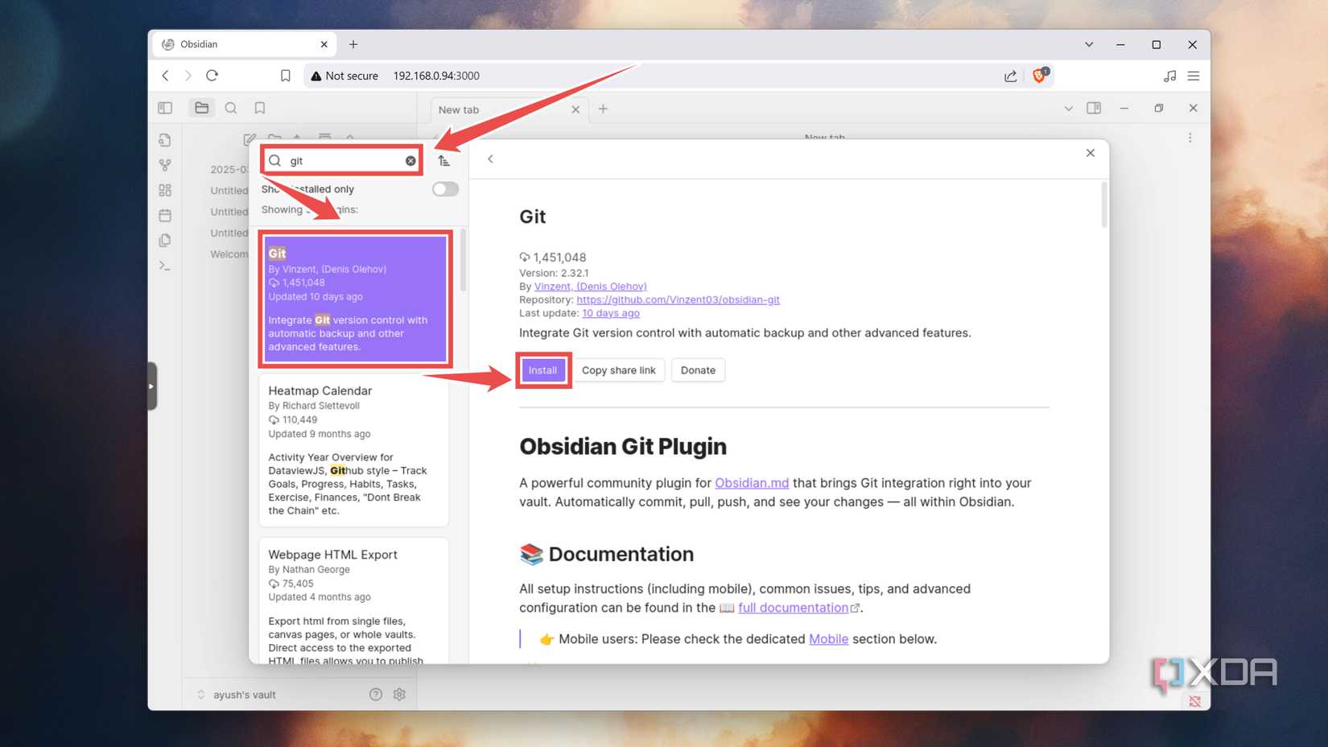Viewport: 1328px width, 747px height.
Task: Open the obsidian-git repository link
Action: pyautogui.click(x=678, y=299)
